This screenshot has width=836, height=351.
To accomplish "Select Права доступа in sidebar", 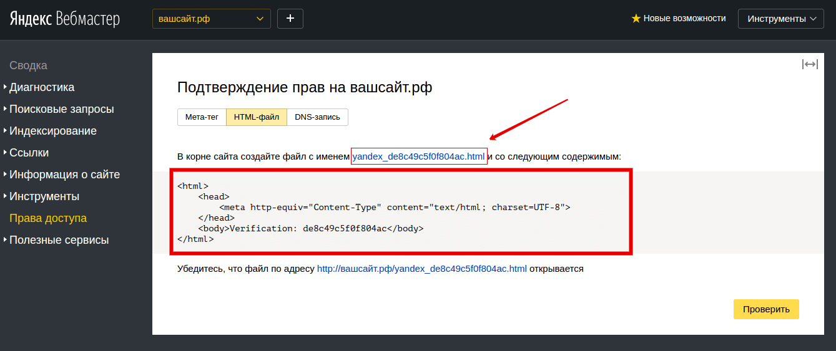I will [47, 218].
